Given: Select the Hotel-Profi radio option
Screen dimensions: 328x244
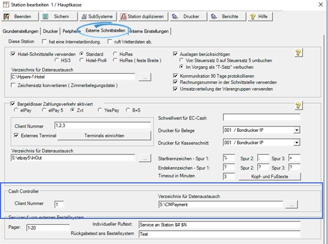Looking at the screenshot, I should click(x=81, y=60).
